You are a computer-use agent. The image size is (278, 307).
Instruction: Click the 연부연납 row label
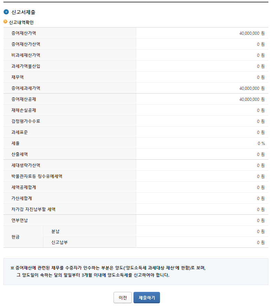(20, 220)
